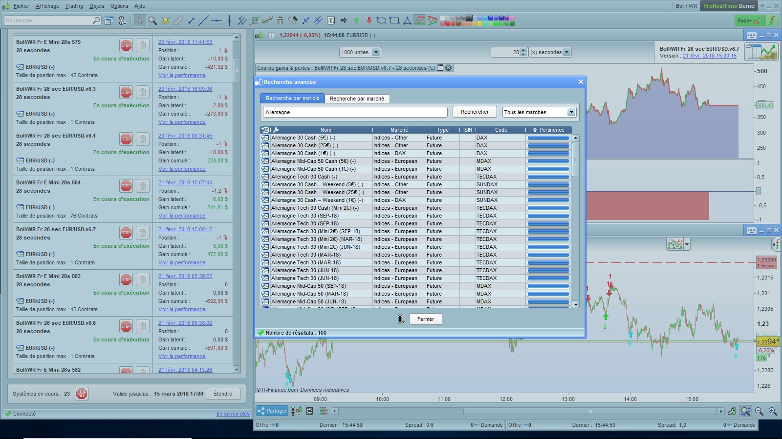Select the magnifier zoom tool in toolbar
This screenshot has height=439, width=782.
click(x=152, y=20)
